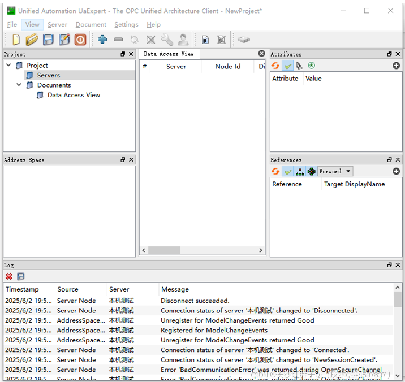Undock the Project panel
This screenshot has width=405, height=382.
[123, 54]
